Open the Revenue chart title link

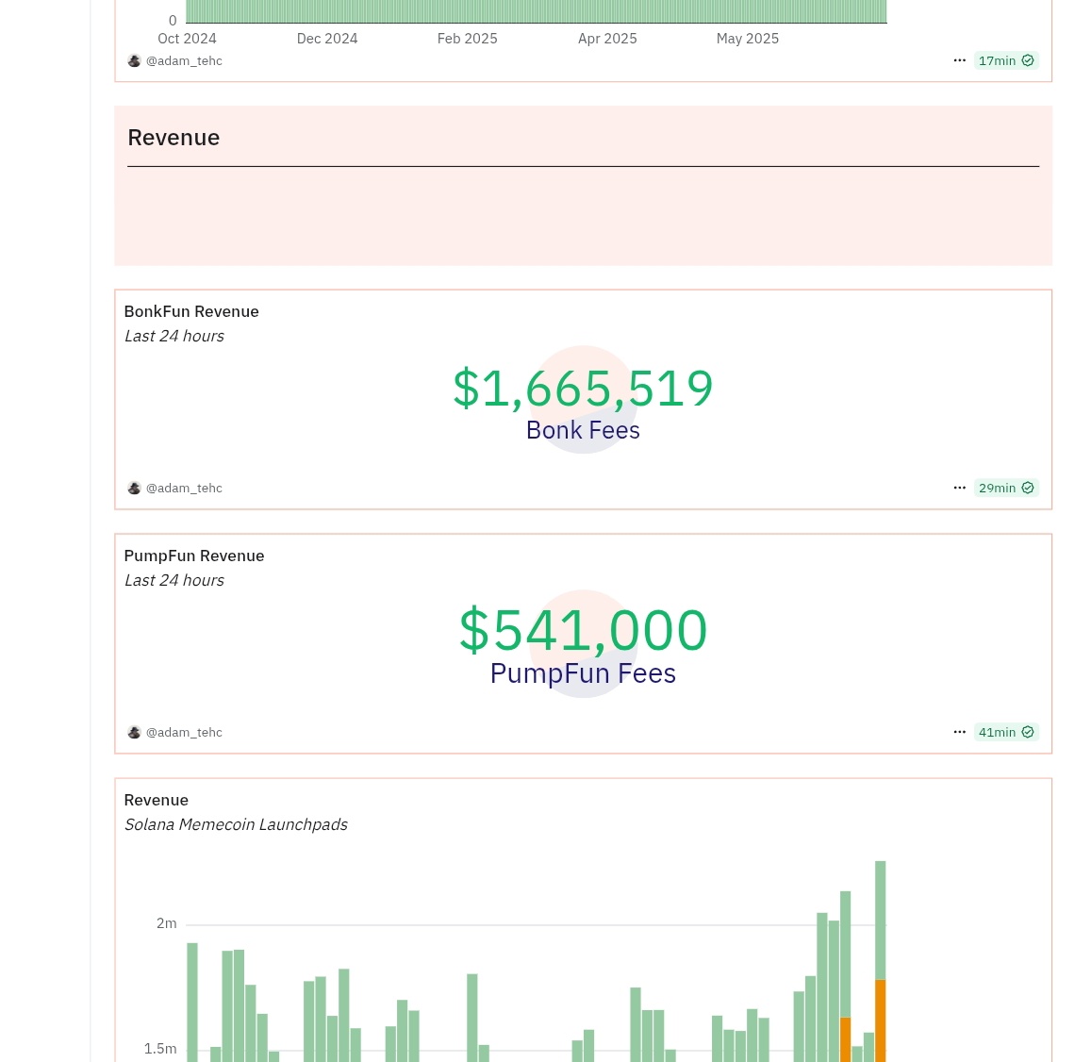click(x=157, y=800)
